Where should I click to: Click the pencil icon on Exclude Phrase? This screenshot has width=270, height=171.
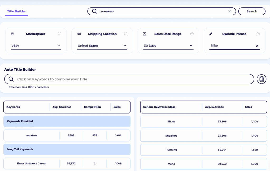[210, 34]
